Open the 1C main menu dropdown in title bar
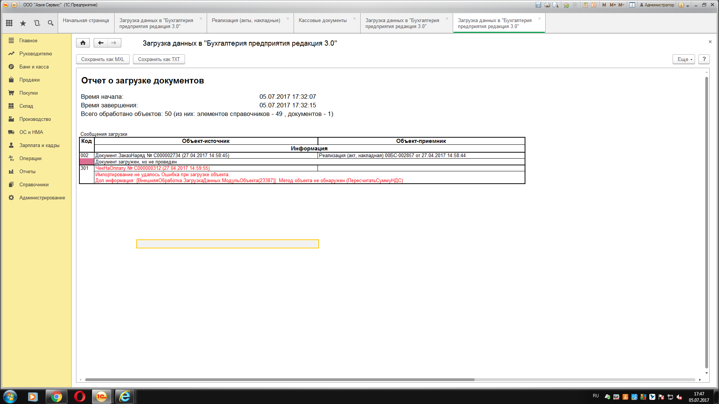719x404 pixels. pyautogui.click(x=14, y=5)
